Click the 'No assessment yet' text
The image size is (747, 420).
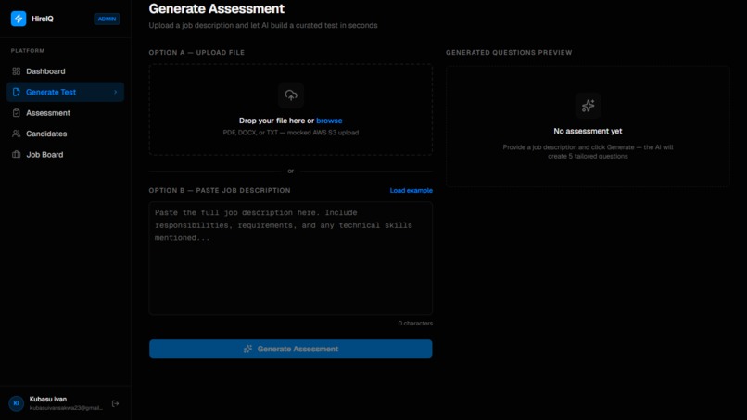[x=588, y=131]
